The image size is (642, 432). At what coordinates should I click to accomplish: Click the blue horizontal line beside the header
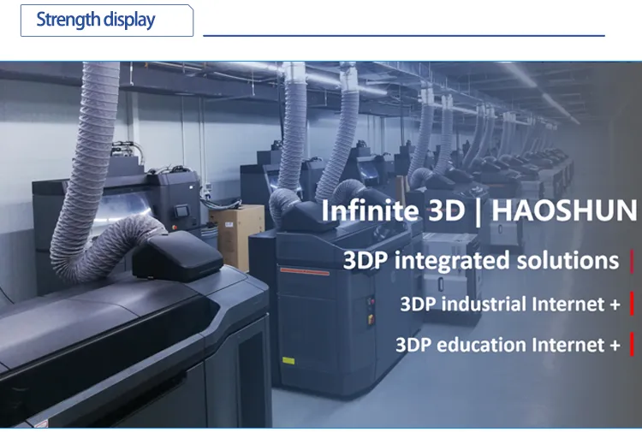[x=403, y=36]
